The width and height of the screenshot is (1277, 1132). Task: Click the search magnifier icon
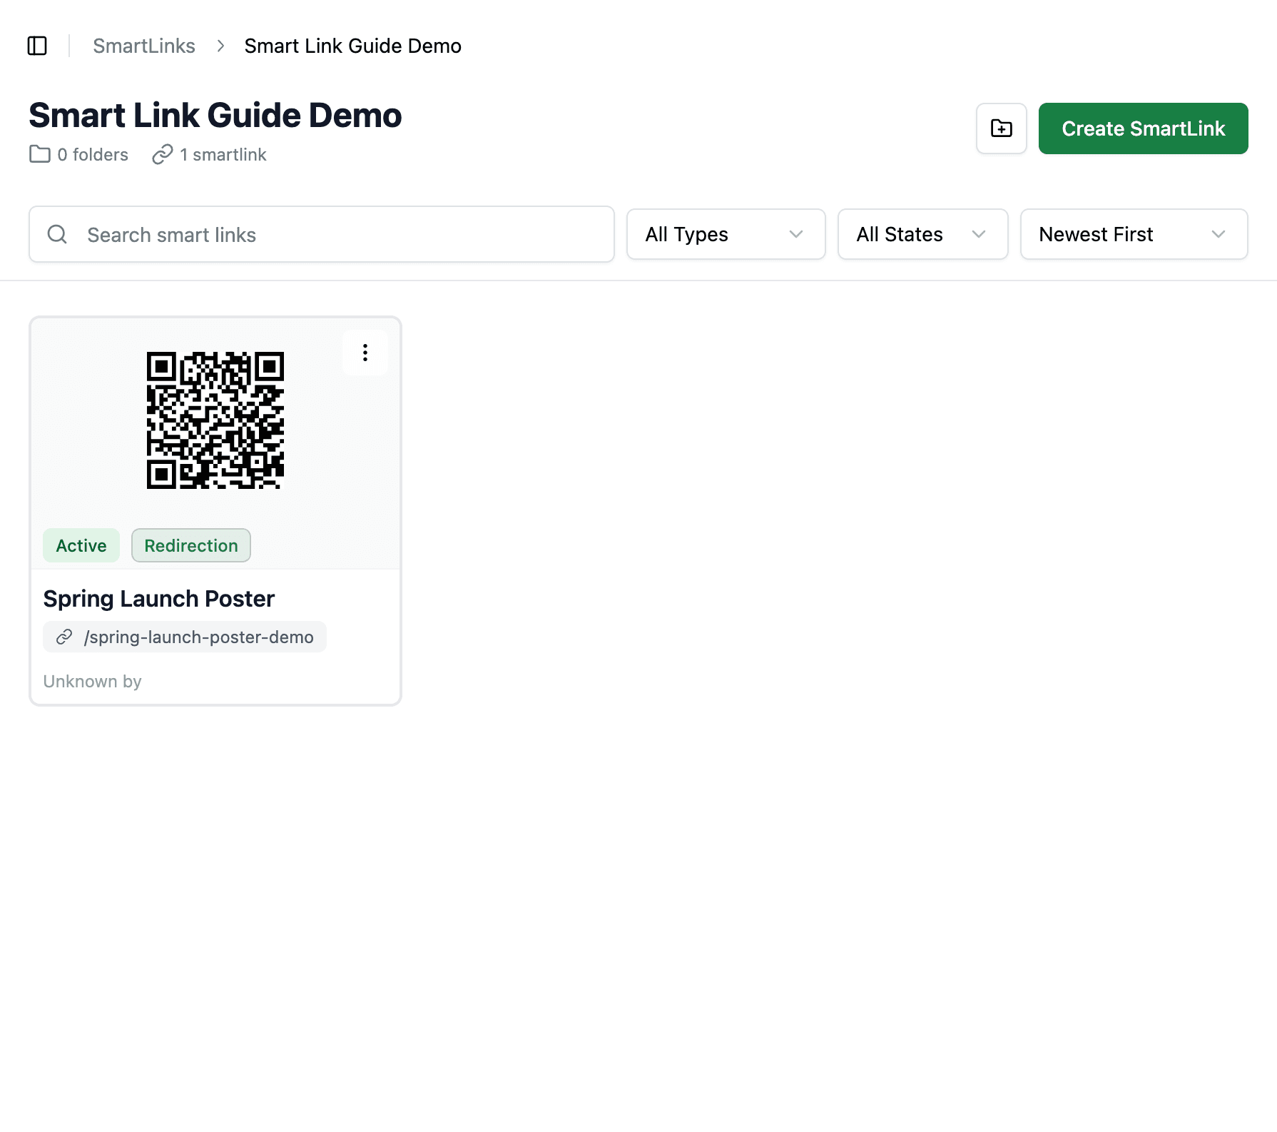tap(57, 234)
